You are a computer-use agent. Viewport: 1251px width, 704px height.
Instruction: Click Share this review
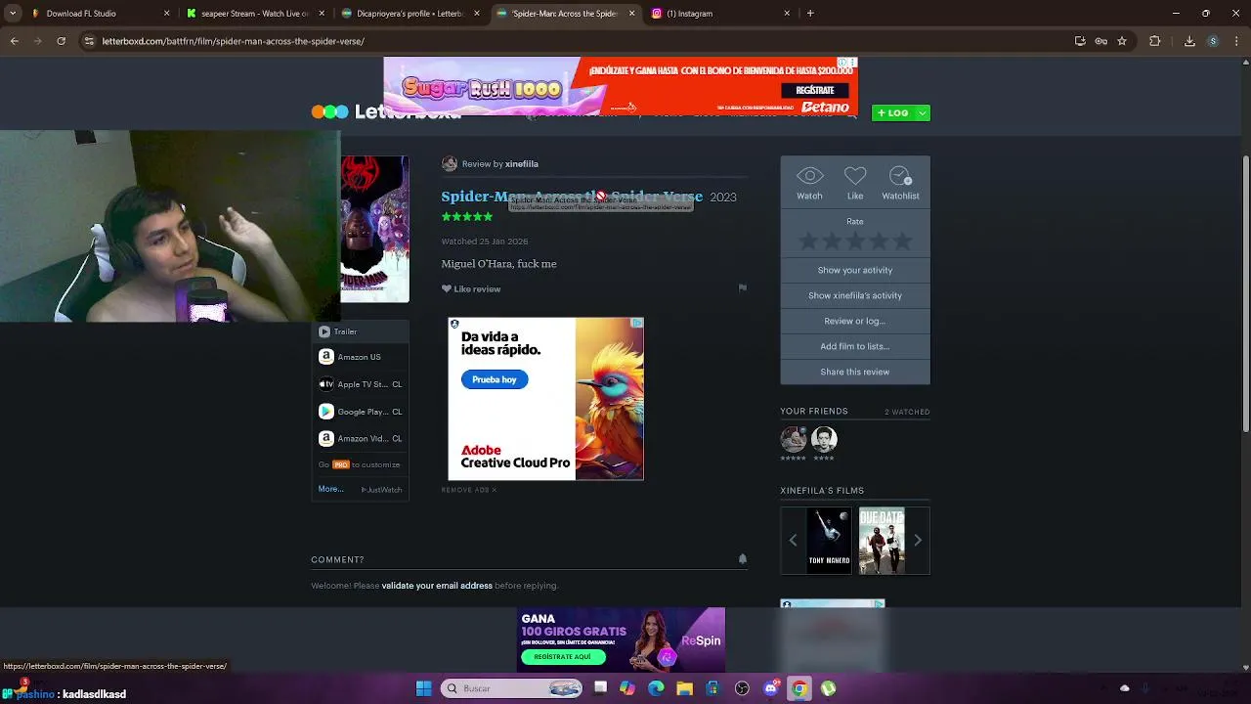[855, 372]
